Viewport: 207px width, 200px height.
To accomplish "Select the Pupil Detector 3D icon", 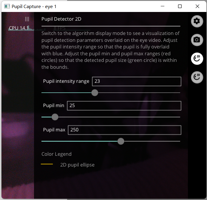I will coord(197,77).
